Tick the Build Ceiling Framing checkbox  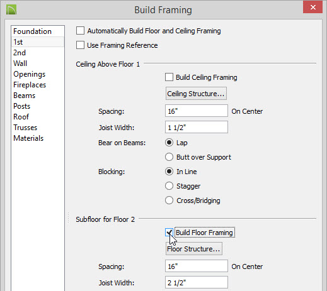(169, 77)
